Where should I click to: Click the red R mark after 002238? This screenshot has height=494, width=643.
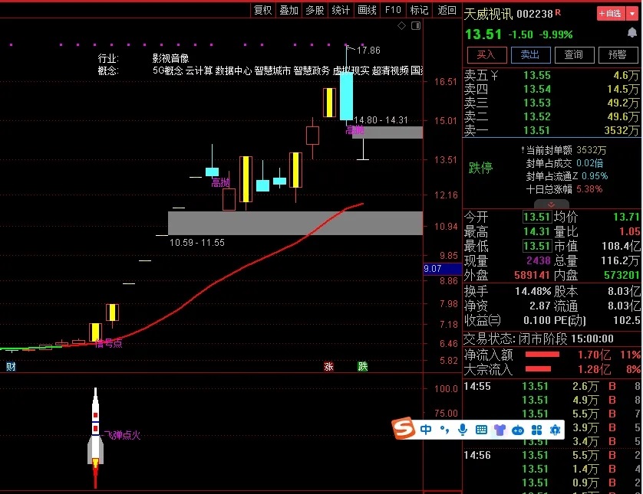(558, 12)
